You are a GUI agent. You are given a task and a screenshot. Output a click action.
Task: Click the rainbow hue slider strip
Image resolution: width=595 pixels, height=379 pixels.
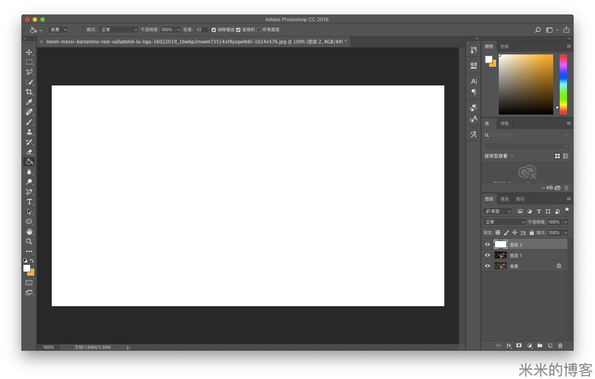coord(563,84)
